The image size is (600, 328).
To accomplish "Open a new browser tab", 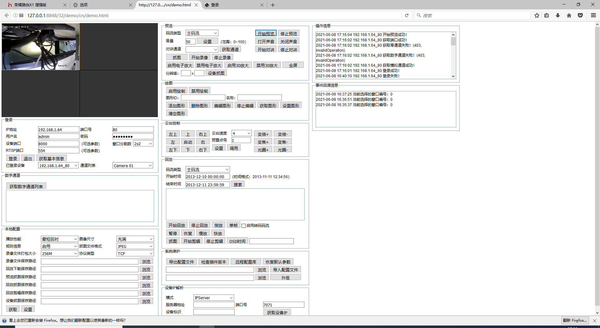I will [x=273, y=5].
